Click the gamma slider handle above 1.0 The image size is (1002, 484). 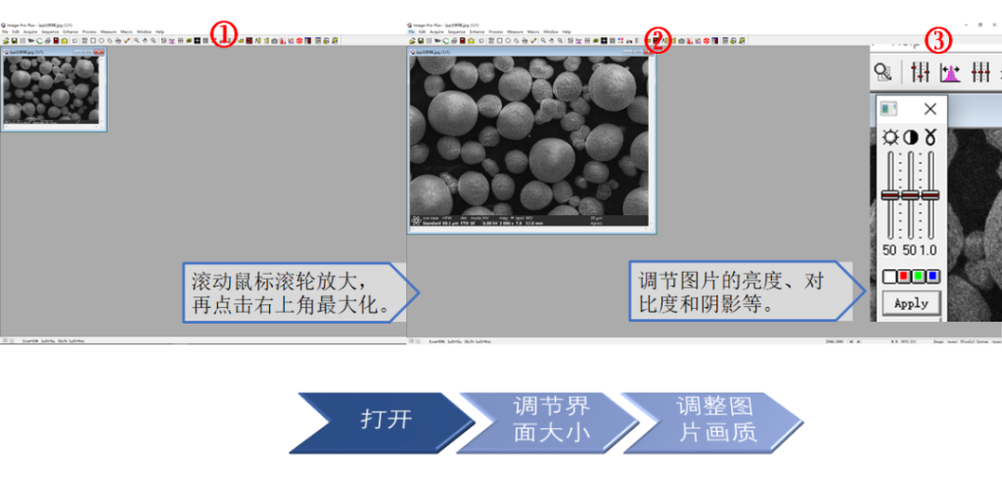(931, 195)
